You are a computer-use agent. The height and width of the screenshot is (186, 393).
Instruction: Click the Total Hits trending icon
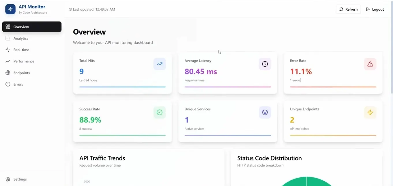pos(160,64)
